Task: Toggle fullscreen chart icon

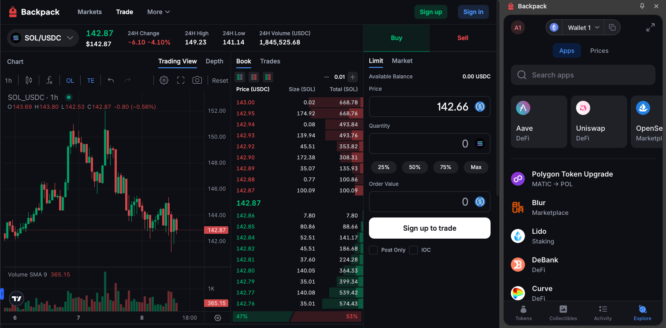Action: coord(181,80)
